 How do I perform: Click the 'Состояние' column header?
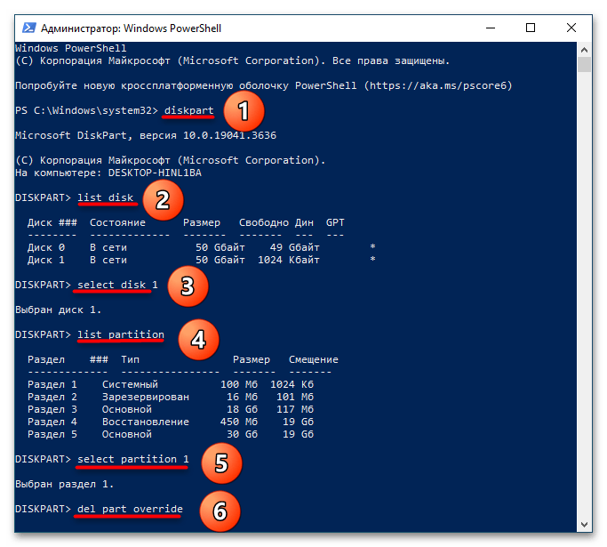click(117, 222)
